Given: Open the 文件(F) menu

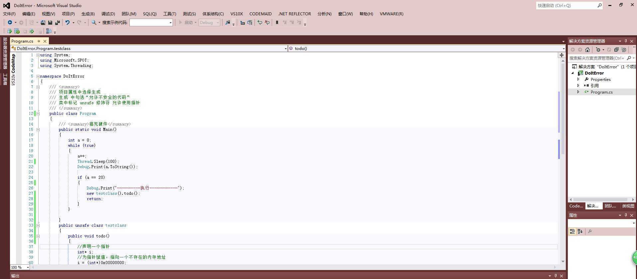Looking at the screenshot, I should pos(9,14).
